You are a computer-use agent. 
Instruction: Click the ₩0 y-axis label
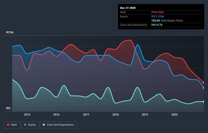8,108
